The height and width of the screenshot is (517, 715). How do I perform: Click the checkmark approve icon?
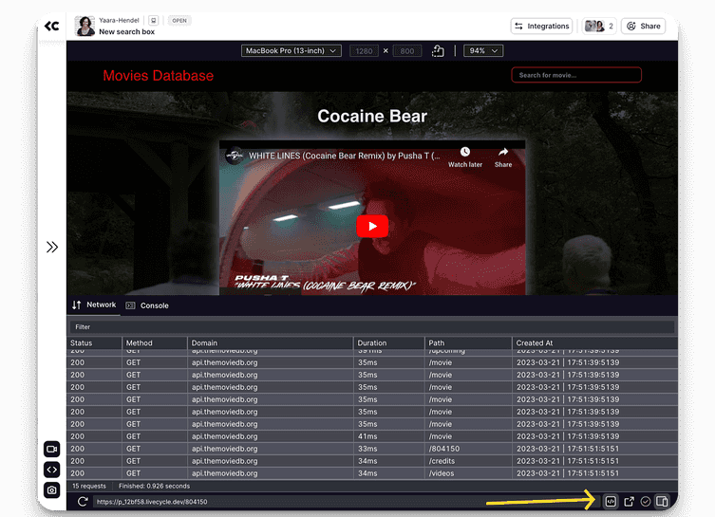click(646, 502)
